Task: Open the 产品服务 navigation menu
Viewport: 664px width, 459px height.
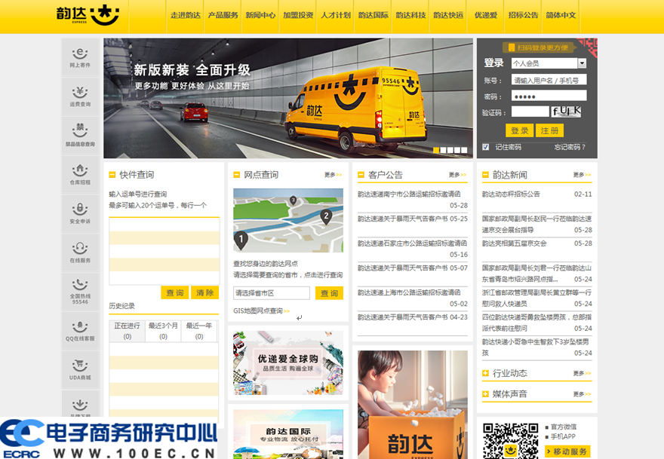Action: pos(223,15)
